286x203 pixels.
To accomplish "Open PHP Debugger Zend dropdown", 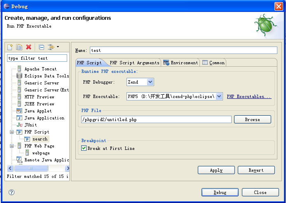I will (x=150, y=82).
